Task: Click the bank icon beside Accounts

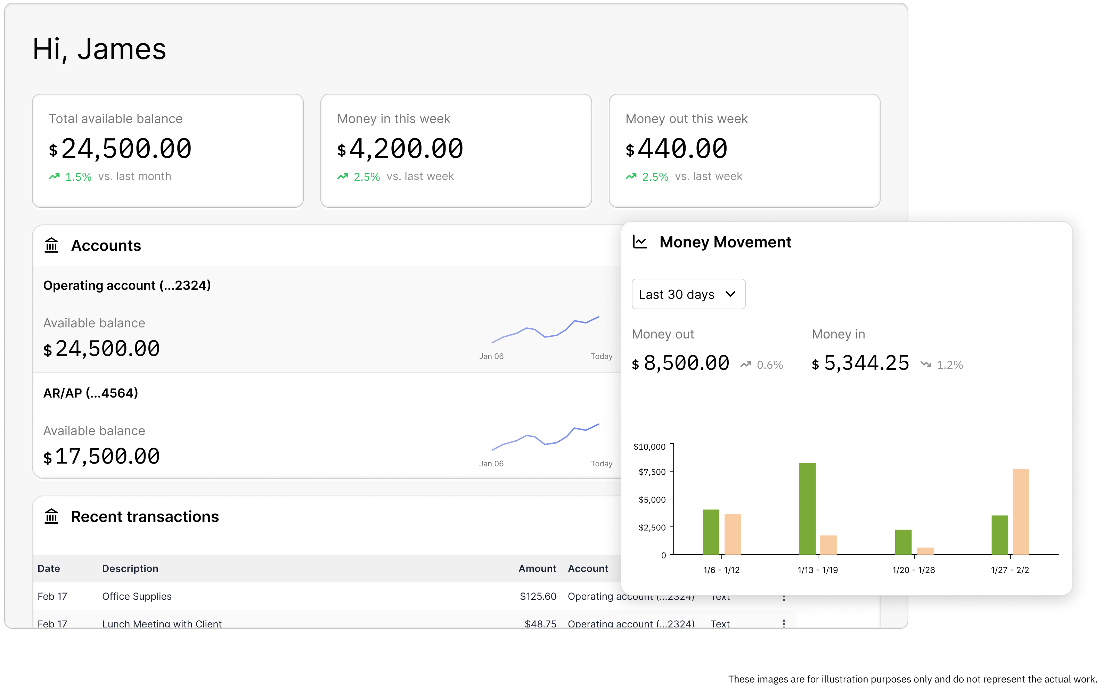Action: (x=51, y=245)
